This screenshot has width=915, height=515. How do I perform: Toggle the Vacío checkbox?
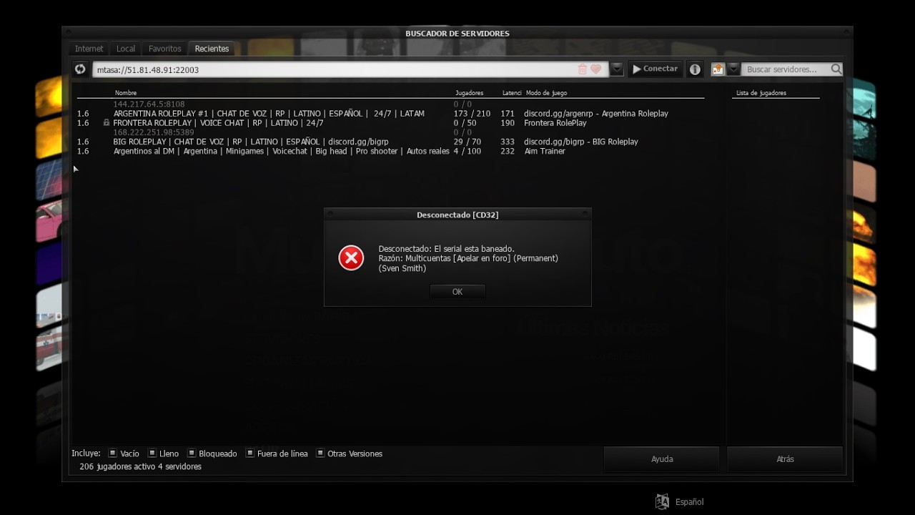point(112,453)
